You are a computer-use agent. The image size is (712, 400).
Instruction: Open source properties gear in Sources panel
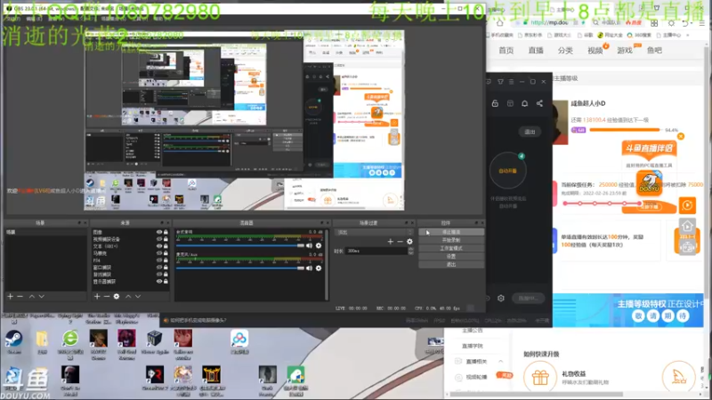(117, 296)
